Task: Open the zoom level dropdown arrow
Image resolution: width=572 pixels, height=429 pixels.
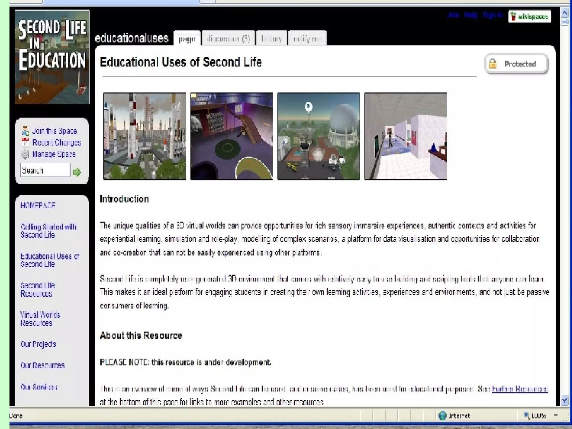Action: coord(556,415)
